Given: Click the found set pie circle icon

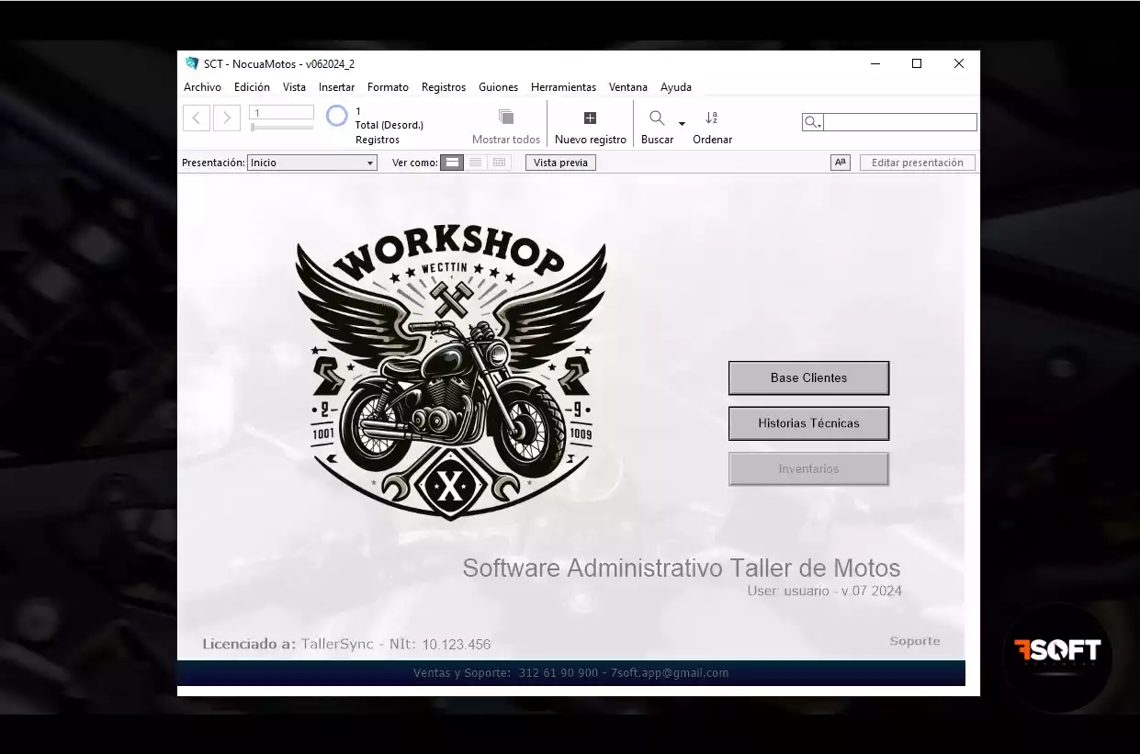Looking at the screenshot, I should [x=337, y=116].
